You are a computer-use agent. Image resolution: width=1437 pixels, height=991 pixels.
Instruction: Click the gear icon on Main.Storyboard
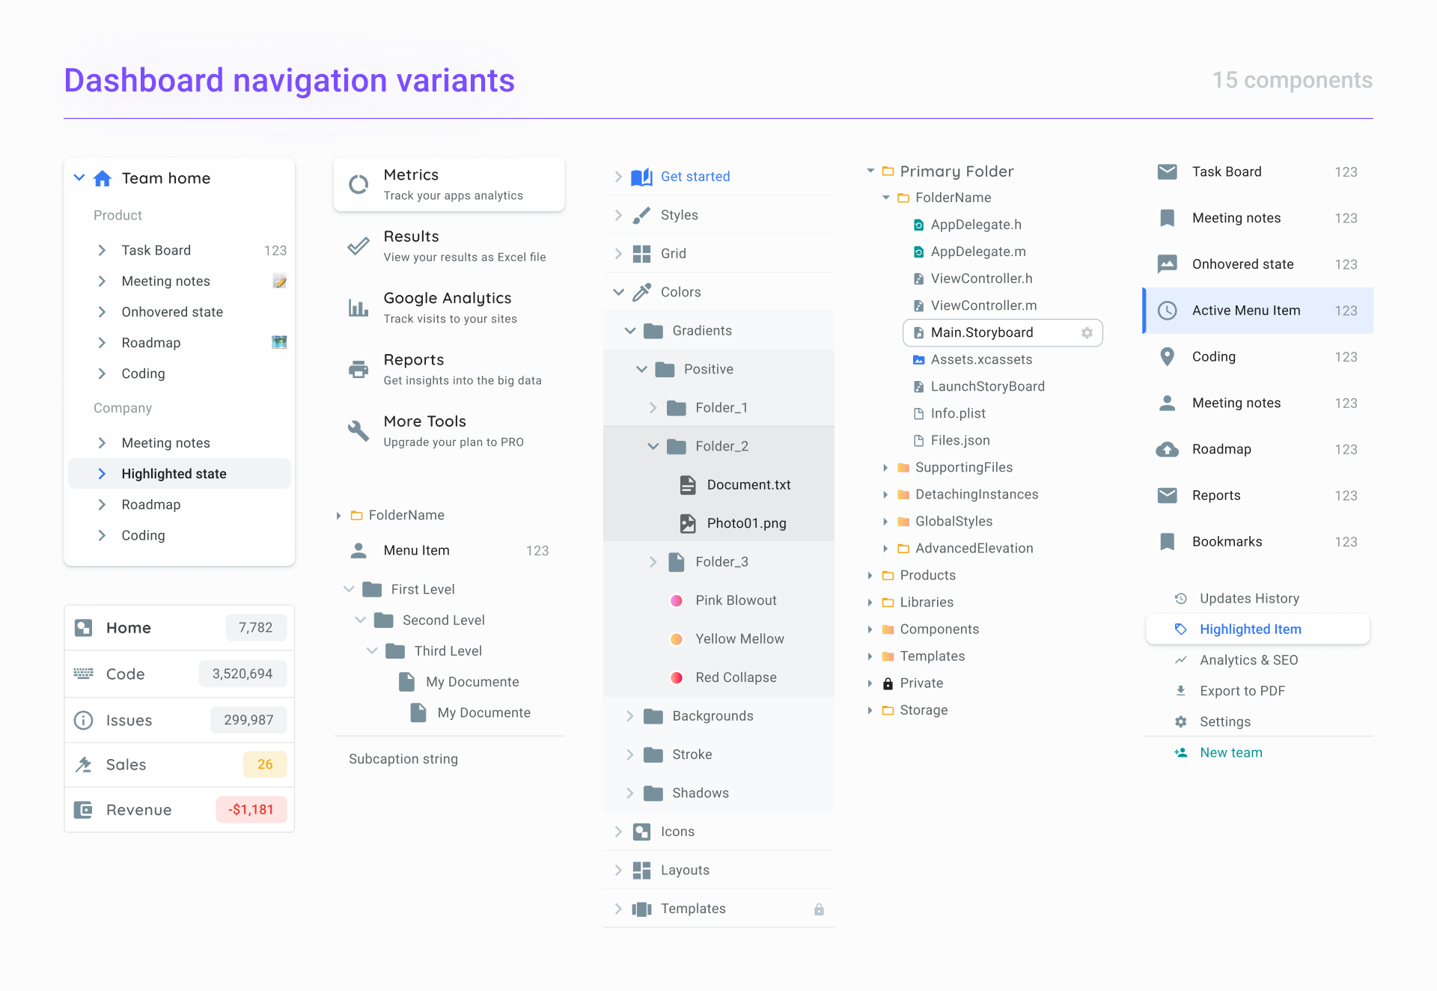coord(1087,333)
